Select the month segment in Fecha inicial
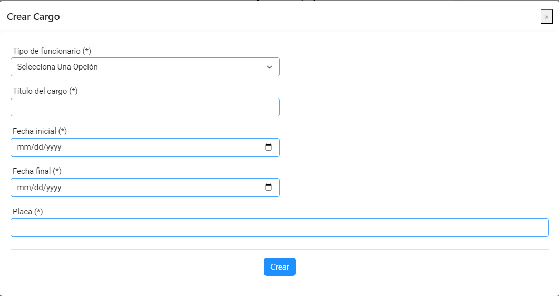559x296 pixels. [x=24, y=147]
